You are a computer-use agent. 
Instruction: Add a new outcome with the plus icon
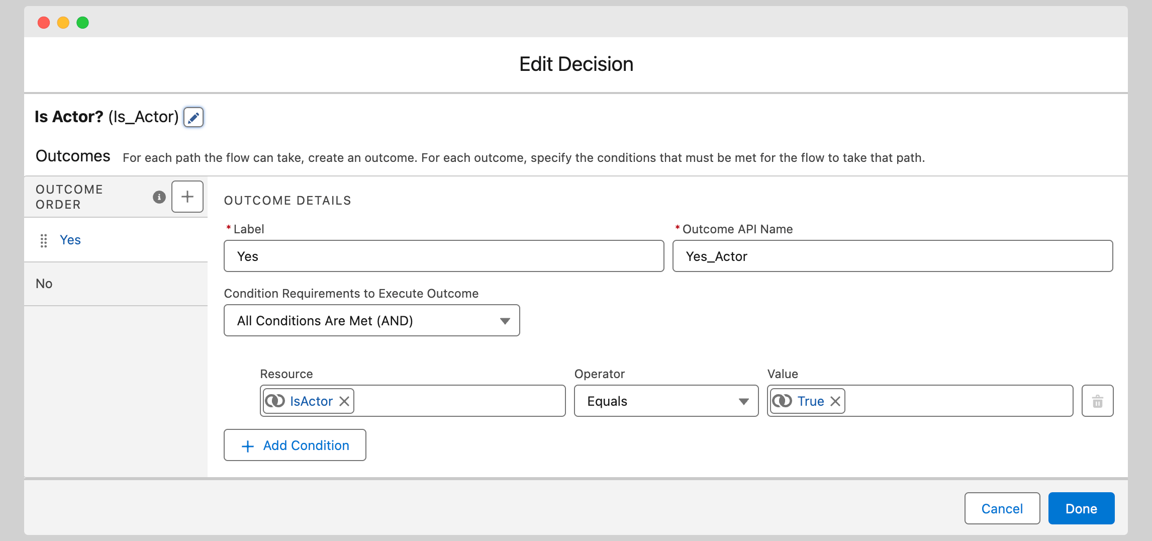[187, 197]
